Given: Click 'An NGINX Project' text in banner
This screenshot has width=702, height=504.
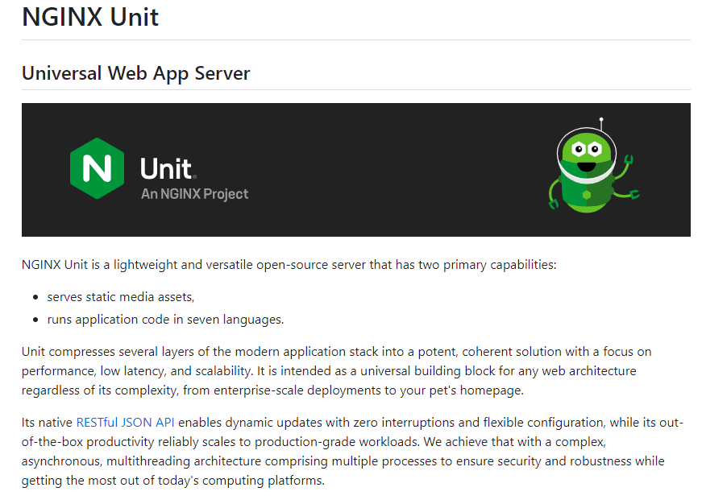Looking at the screenshot, I should (x=194, y=194).
